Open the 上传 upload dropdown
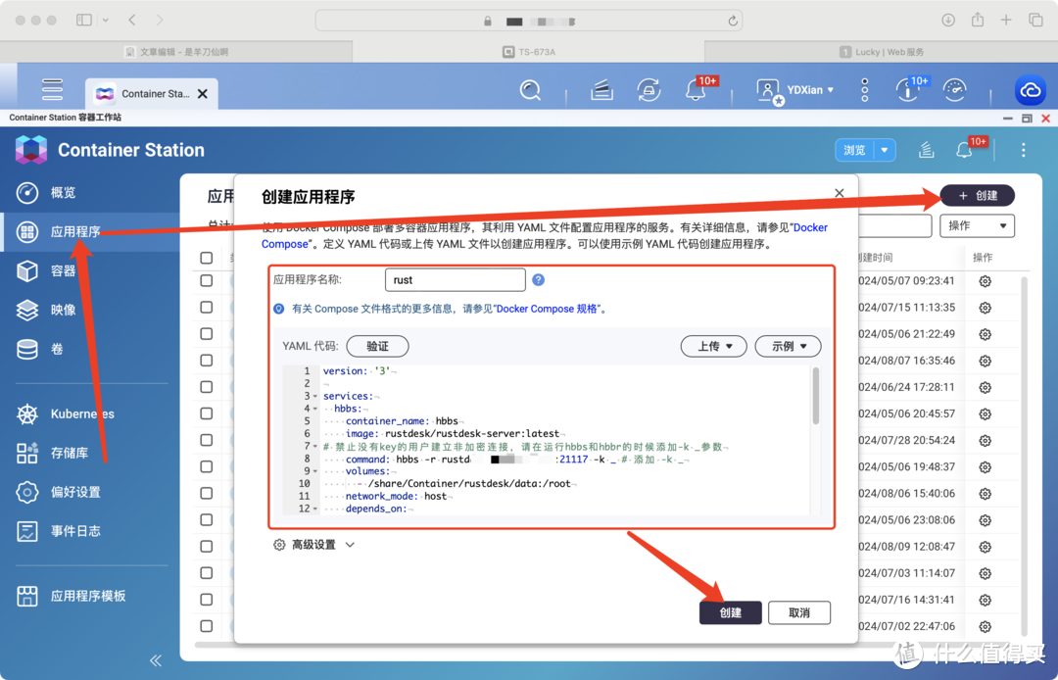The width and height of the screenshot is (1058, 680). [x=714, y=346]
